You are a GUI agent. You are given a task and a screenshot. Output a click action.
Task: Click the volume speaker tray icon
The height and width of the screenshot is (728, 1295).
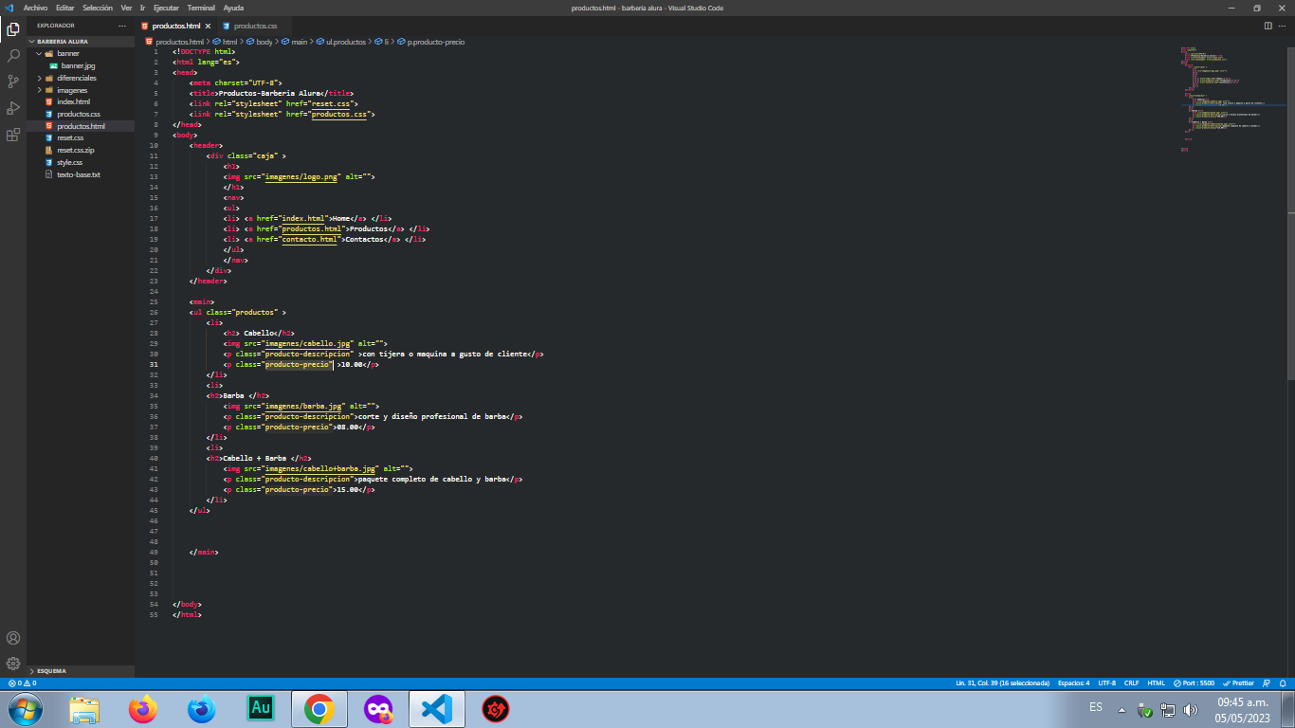1191,709
